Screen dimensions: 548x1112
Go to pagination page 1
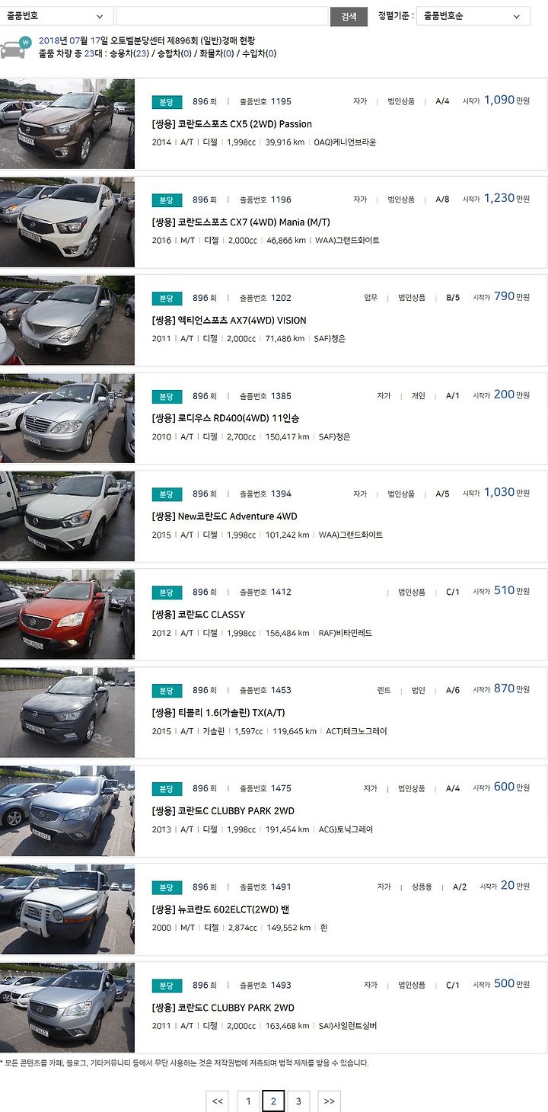click(x=248, y=1101)
